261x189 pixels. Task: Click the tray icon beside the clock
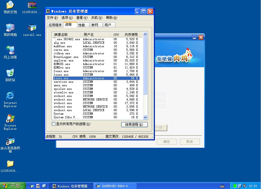click(245, 186)
